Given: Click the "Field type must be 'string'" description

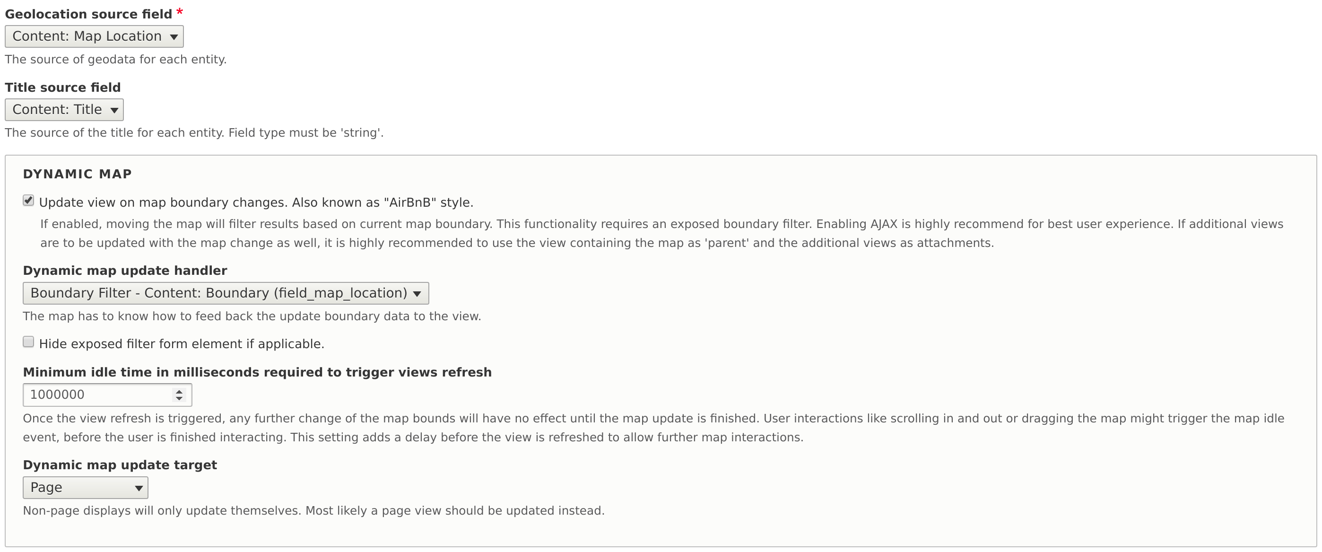Looking at the screenshot, I should [306, 133].
